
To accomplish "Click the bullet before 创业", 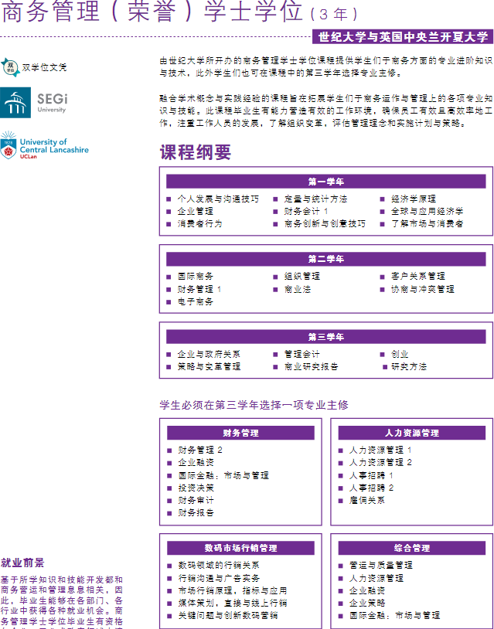I will 383,355.
